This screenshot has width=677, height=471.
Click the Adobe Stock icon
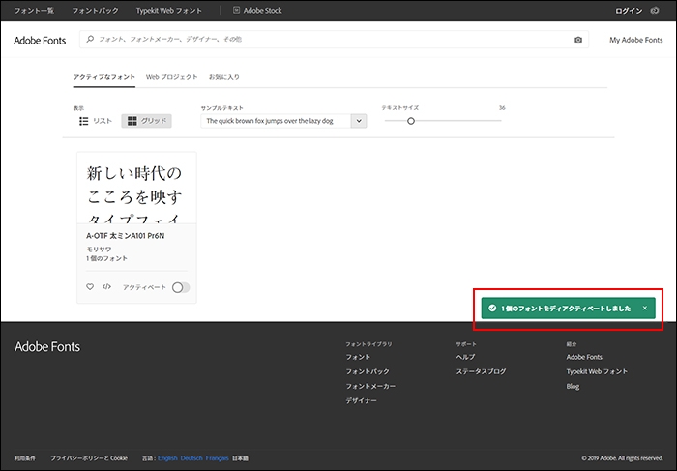point(236,10)
